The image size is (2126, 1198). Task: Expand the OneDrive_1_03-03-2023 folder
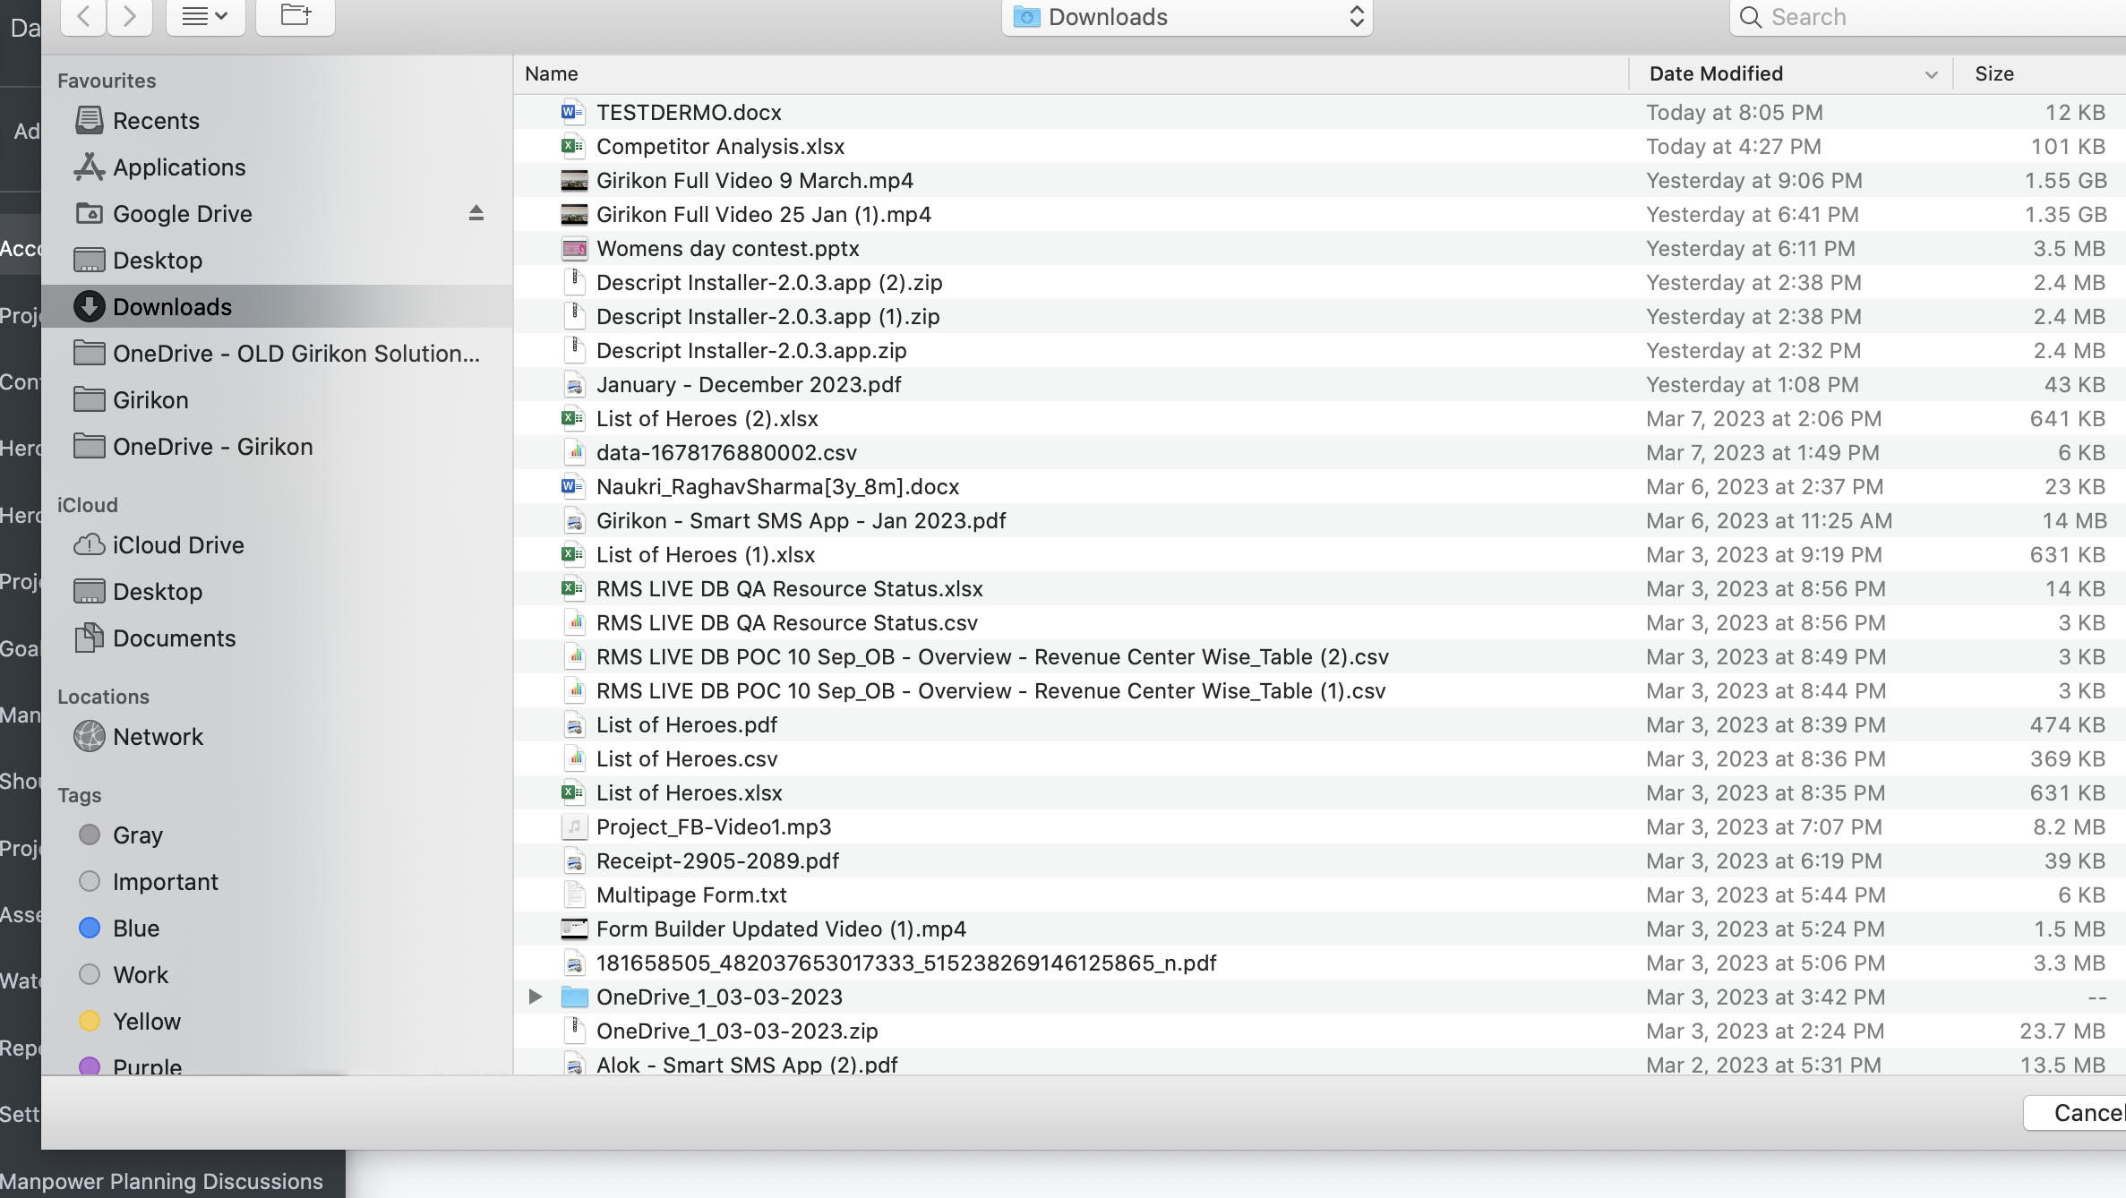(535, 997)
